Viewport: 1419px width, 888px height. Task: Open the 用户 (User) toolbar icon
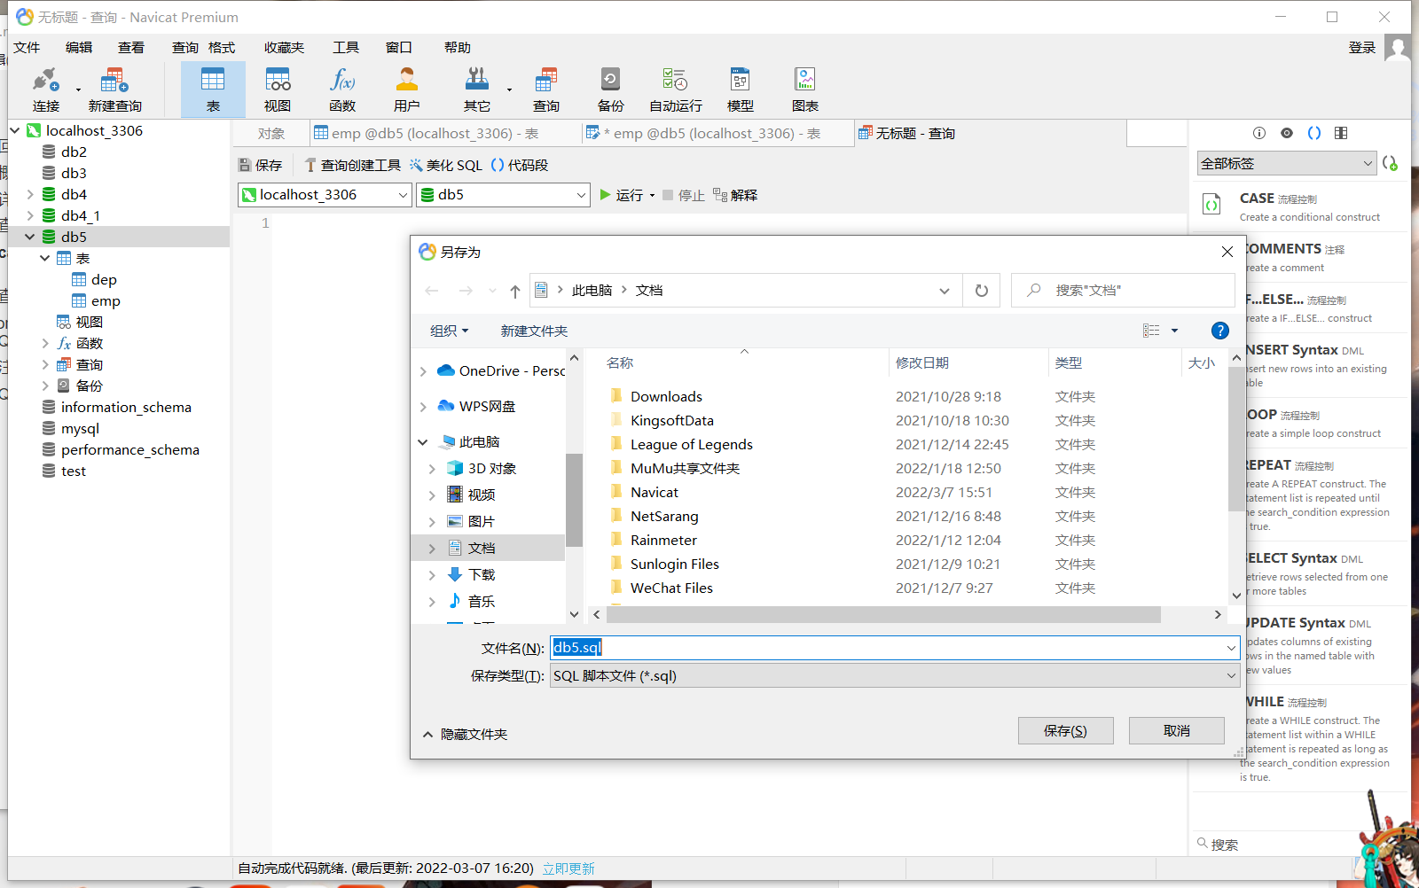[407, 90]
